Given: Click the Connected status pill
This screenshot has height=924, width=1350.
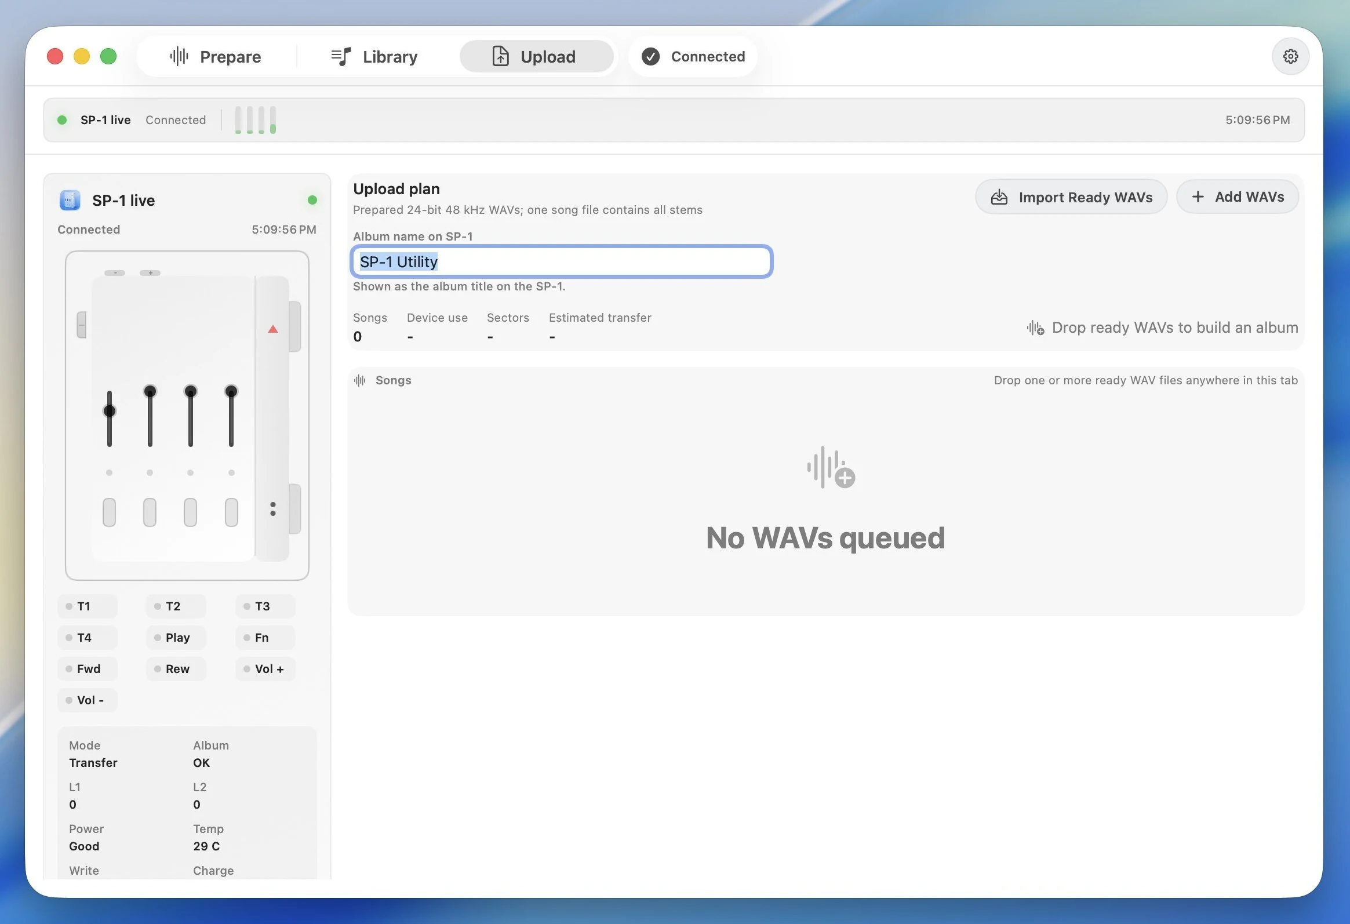Looking at the screenshot, I should pyautogui.click(x=693, y=56).
